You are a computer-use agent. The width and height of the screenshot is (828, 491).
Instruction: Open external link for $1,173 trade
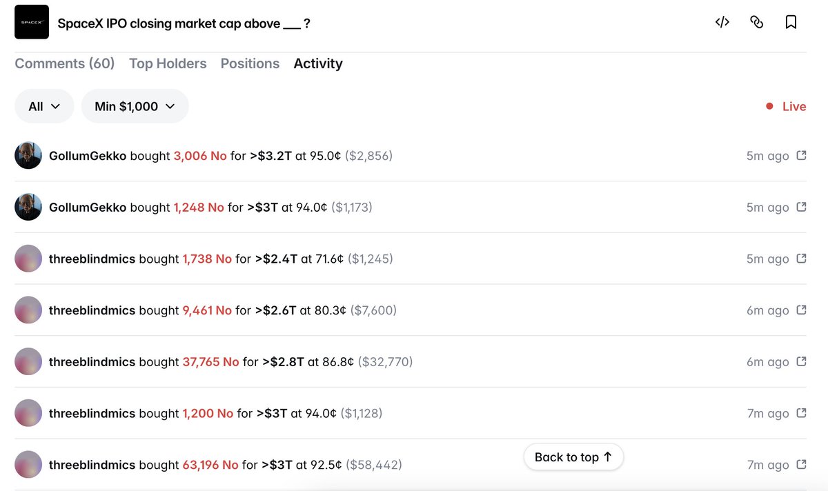801,207
